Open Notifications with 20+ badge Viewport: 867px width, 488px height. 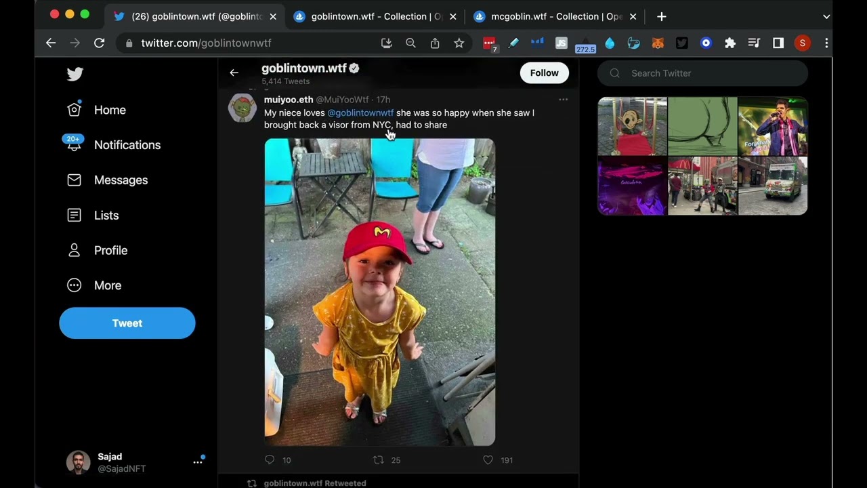(113, 145)
